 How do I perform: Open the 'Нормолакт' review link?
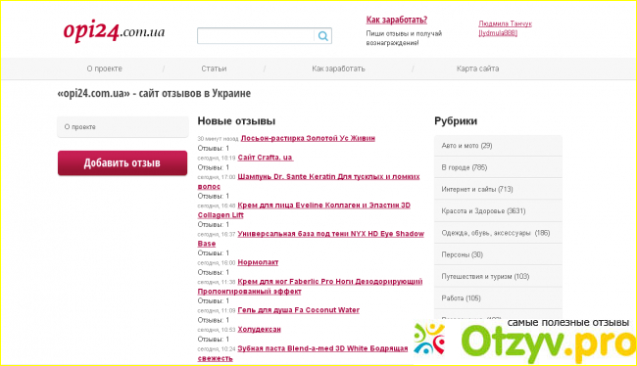258,262
